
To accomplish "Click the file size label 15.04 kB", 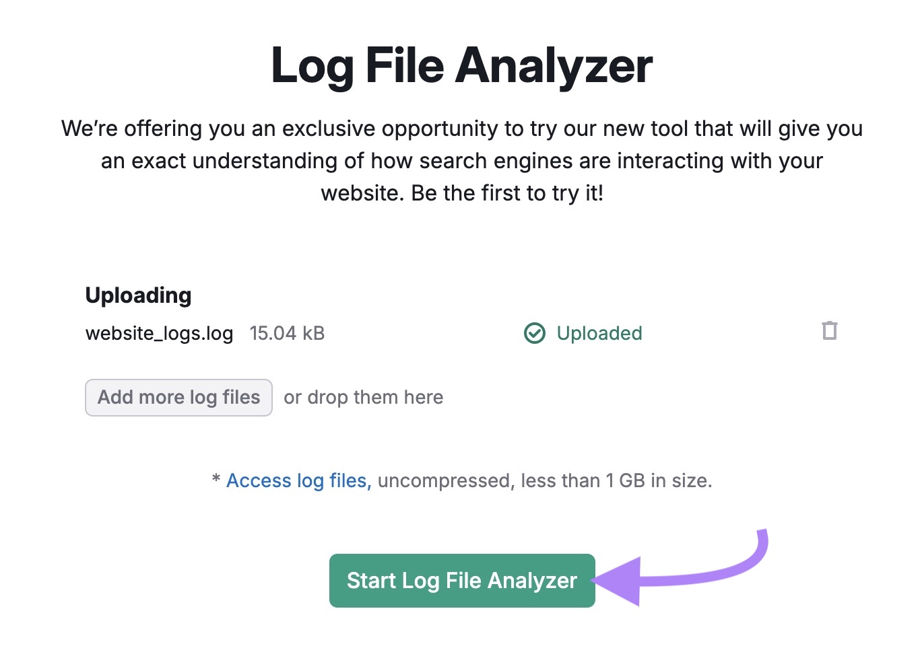I will tap(286, 333).
